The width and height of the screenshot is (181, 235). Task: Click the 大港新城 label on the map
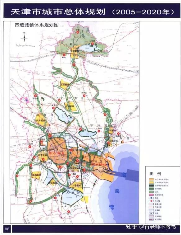(76, 186)
